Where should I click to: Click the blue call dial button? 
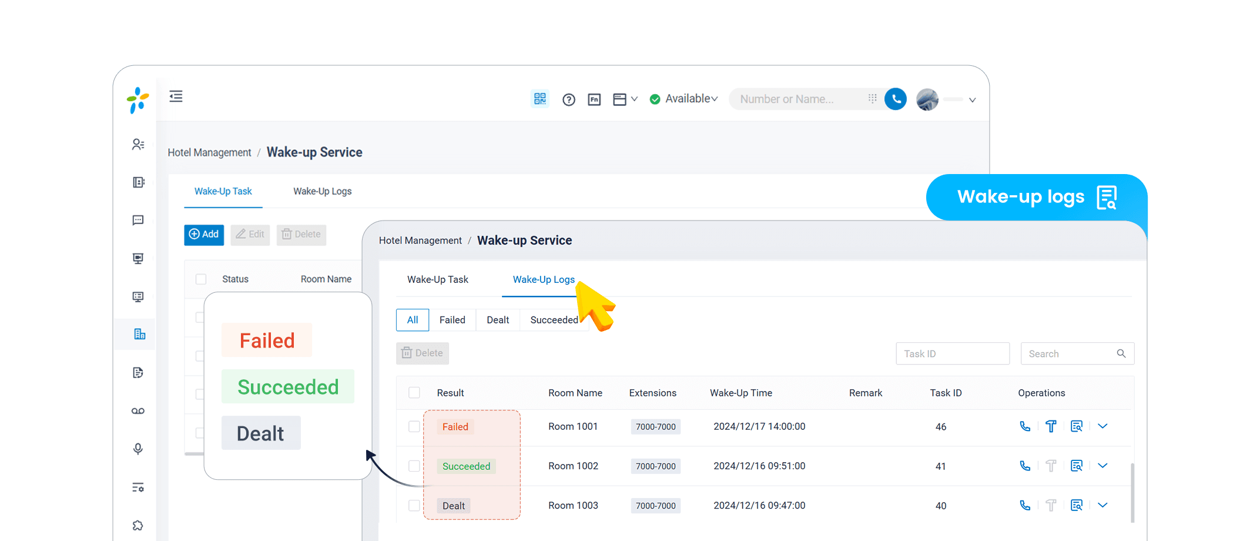click(896, 99)
